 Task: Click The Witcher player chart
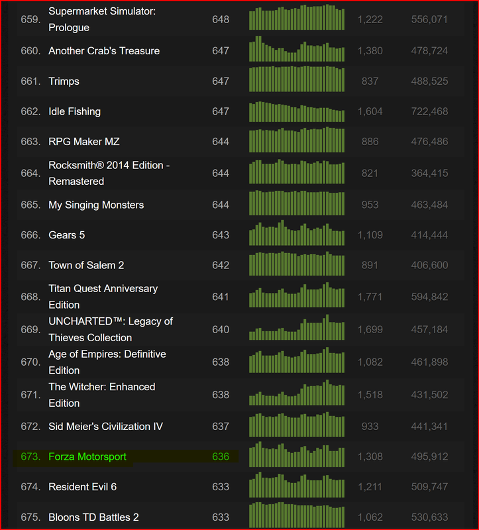[x=297, y=392]
